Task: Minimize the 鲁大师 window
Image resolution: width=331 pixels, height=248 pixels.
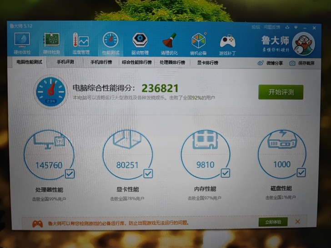Action: pyautogui.click(x=305, y=28)
